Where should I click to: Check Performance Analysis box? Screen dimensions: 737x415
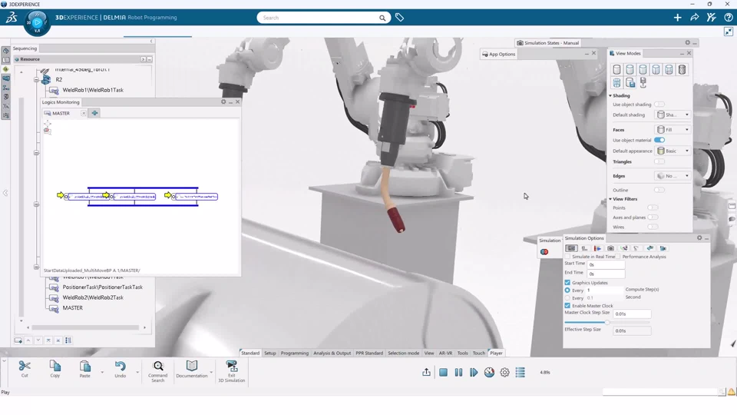tap(618, 257)
